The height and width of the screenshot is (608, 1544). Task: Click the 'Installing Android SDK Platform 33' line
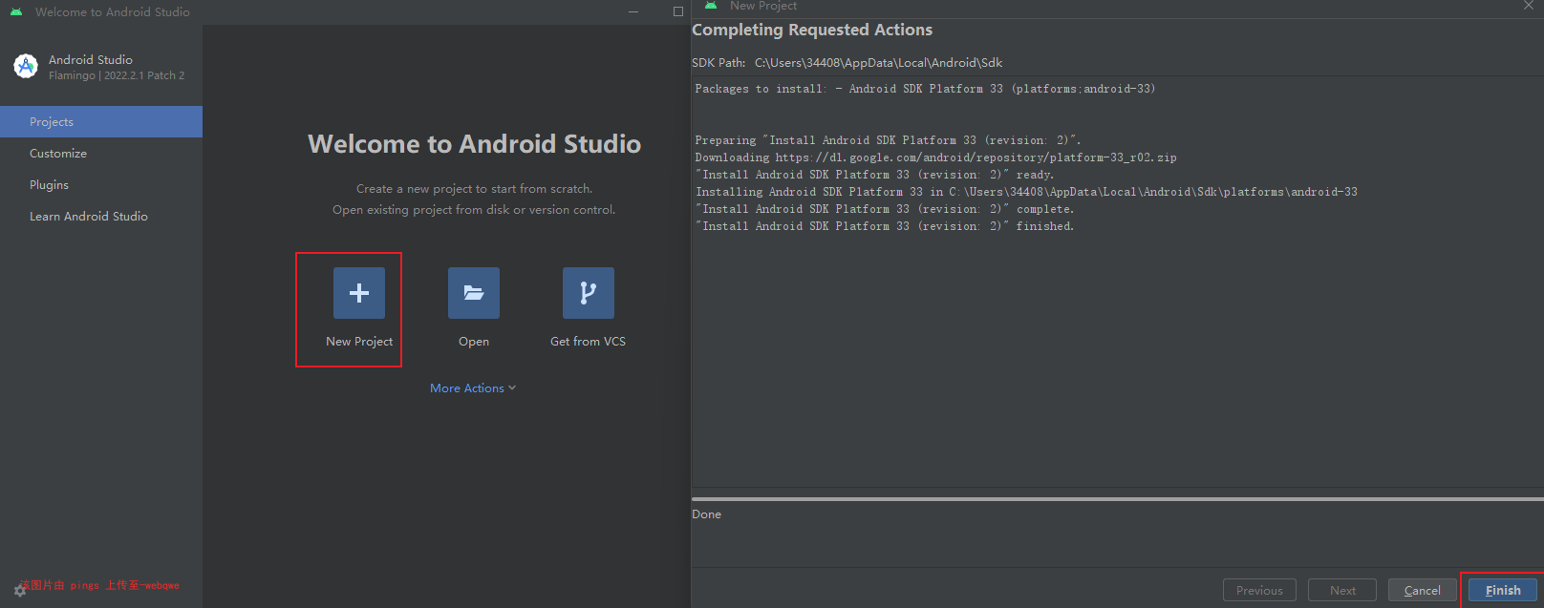point(1026,192)
